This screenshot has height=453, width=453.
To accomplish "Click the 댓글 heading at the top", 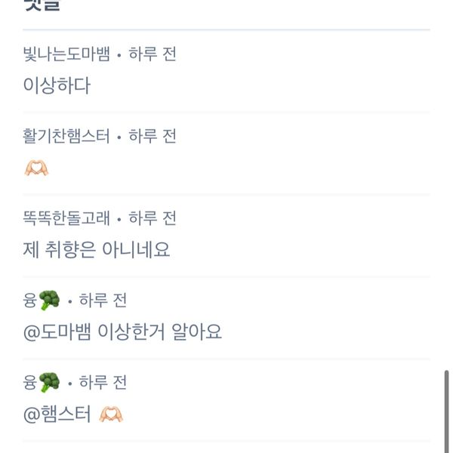I will (42, 6).
